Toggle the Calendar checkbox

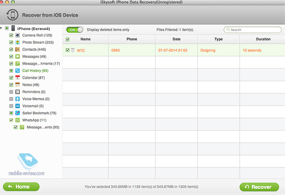[x=11, y=78]
